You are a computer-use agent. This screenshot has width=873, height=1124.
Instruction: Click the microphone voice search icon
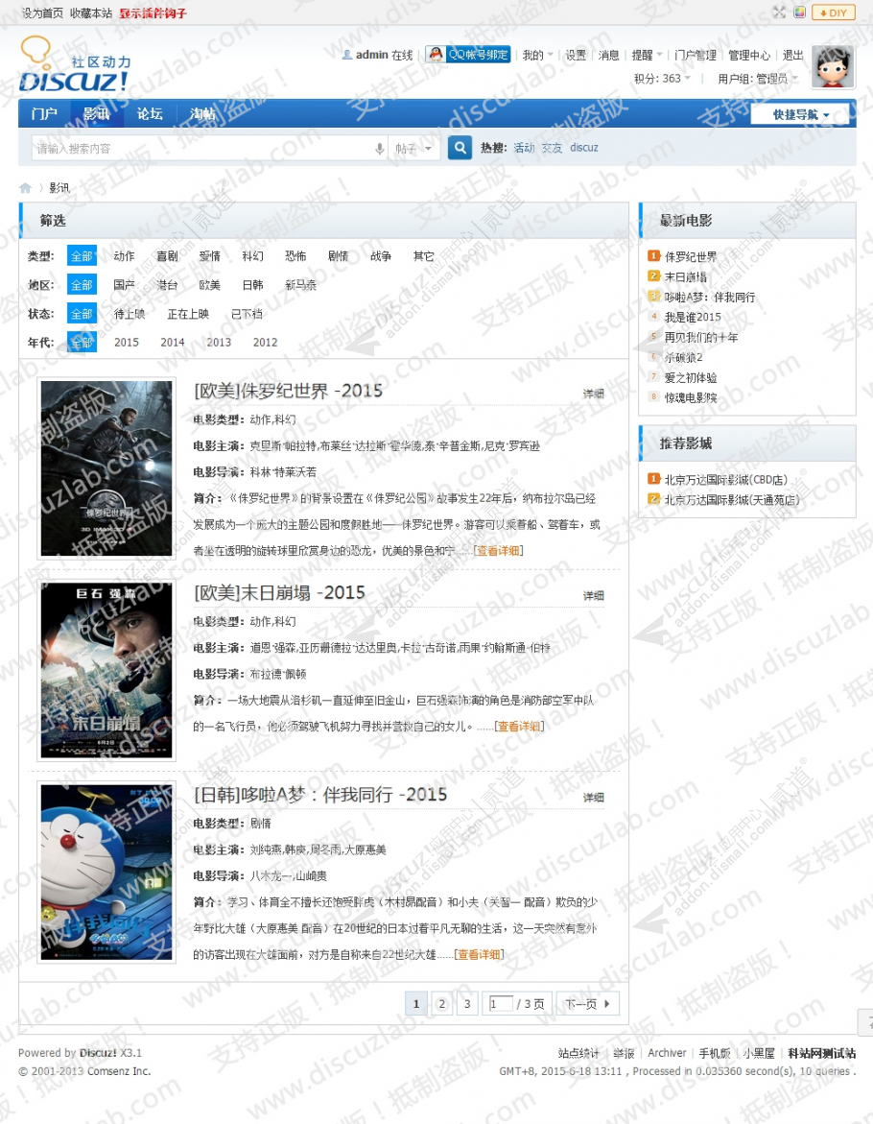point(380,149)
